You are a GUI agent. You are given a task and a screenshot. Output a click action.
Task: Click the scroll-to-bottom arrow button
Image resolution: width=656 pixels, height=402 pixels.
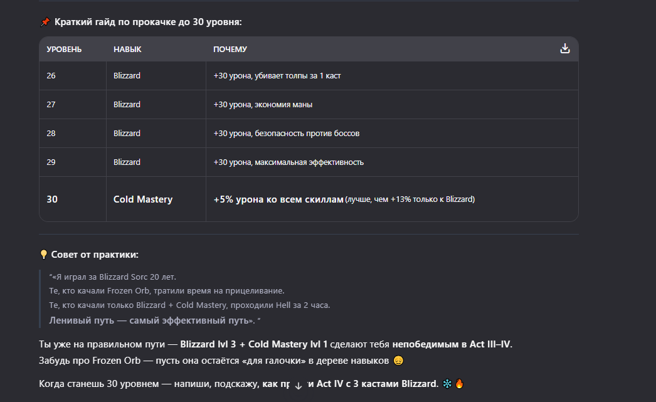(x=299, y=385)
